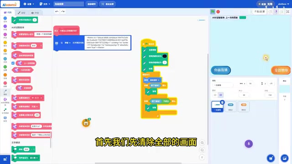Open the web page 网页 category
The width and height of the screenshot is (292, 164).
pos(5,119)
